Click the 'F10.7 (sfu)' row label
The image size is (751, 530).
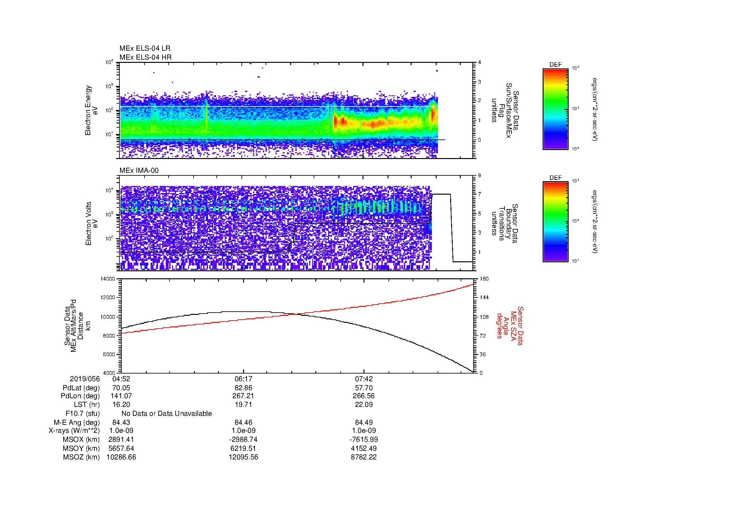83,414
